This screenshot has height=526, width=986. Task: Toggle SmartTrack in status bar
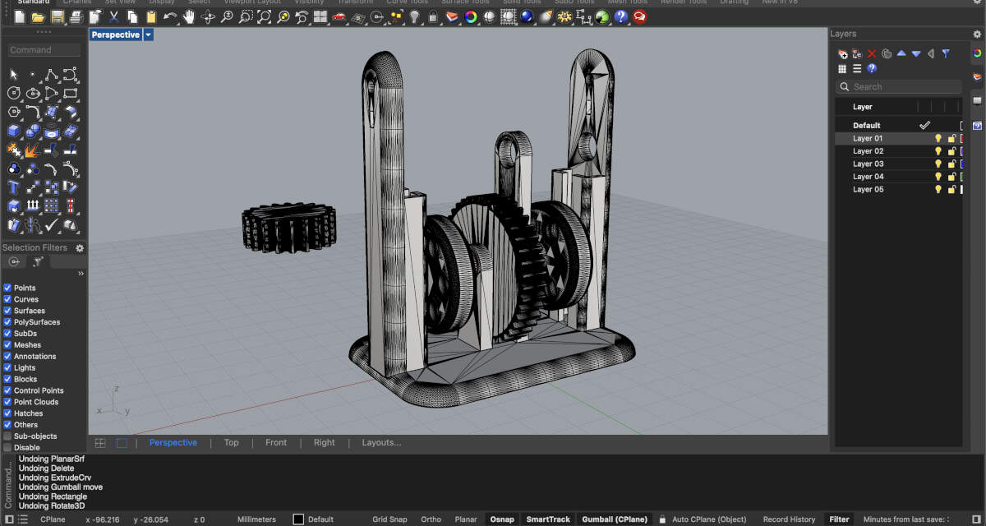(x=548, y=519)
